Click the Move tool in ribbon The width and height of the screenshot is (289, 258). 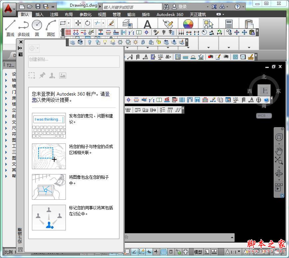78,23
